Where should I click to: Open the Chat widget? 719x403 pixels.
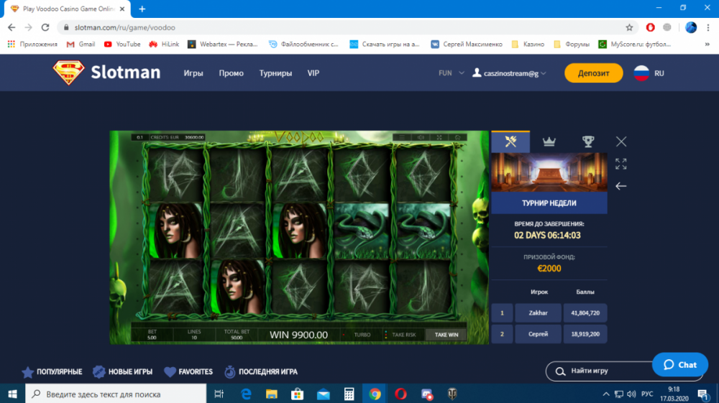[680, 365]
